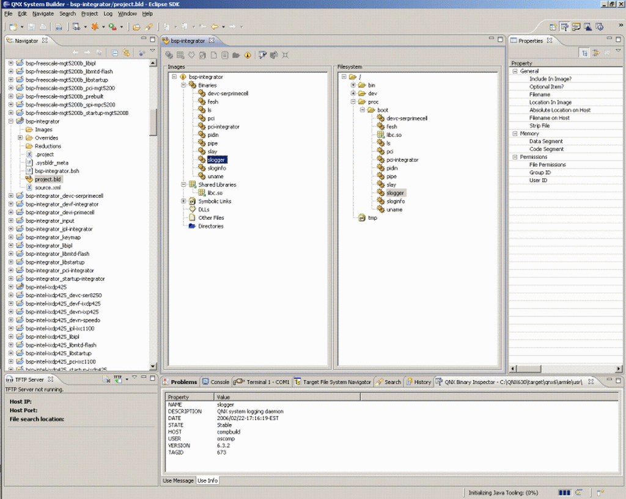This screenshot has width=626, height=499.
Task: Select the tmp entry in Filesystem tree
Action: 372,218
